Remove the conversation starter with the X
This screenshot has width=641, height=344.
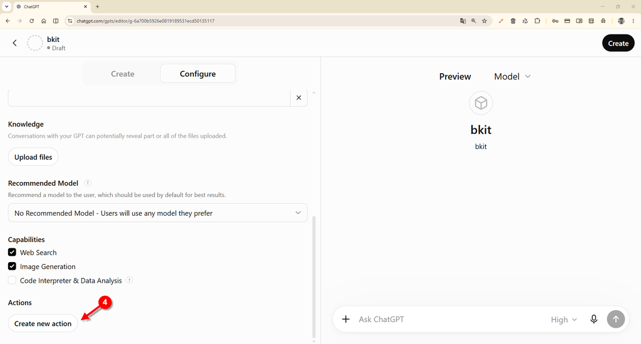(299, 98)
